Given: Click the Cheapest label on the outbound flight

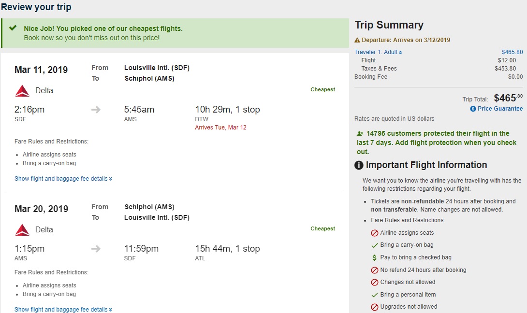Looking at the screenshot, I should (x=322, y=89).
